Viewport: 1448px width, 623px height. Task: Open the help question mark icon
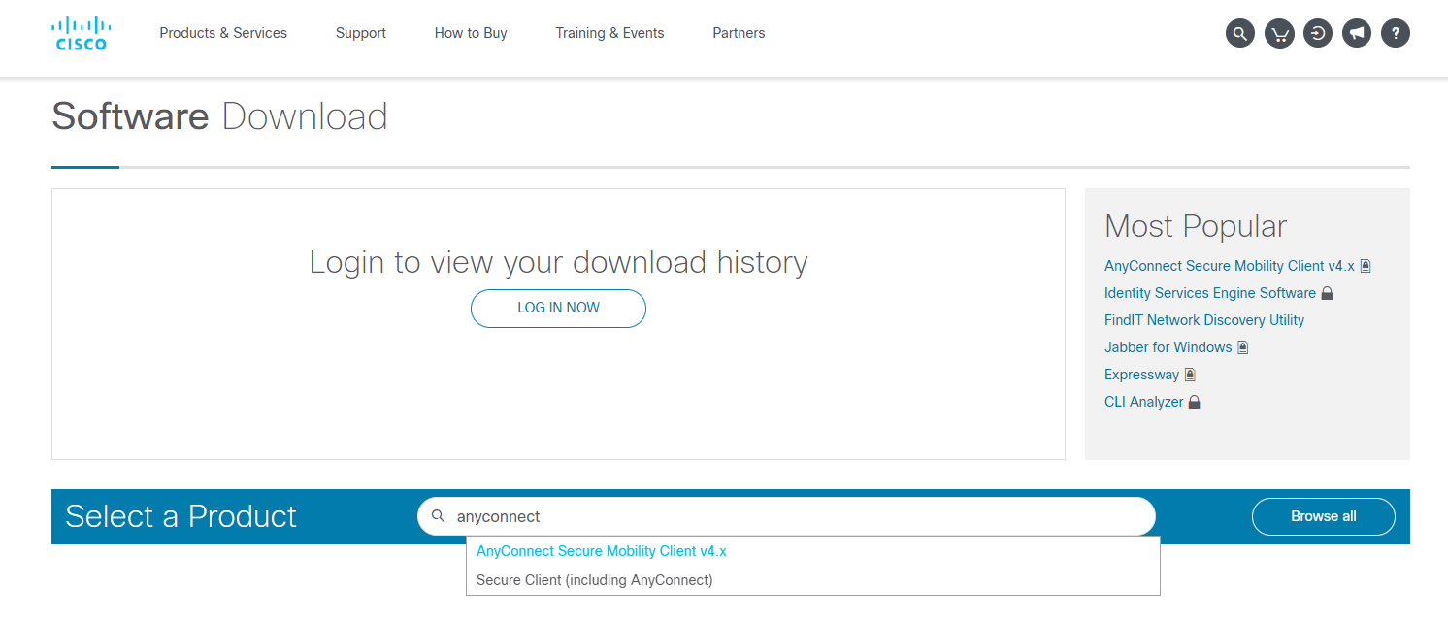1396,34
